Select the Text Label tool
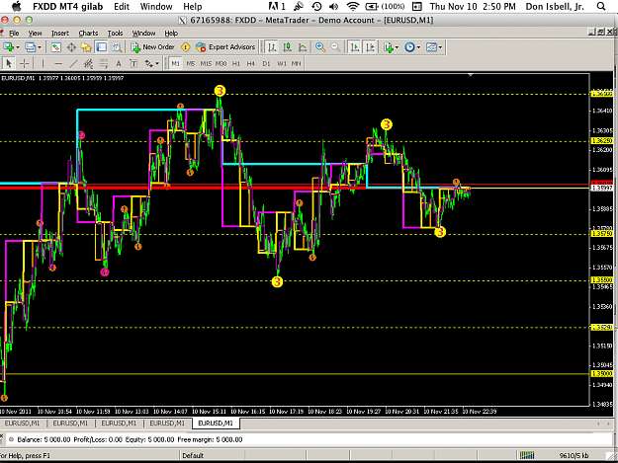 tap(133, 63)
